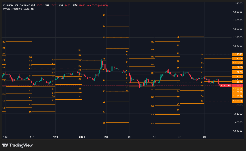
Task: Select the EURUSD · 1日 · GAITAME symbol title
Action: [16, 5]
